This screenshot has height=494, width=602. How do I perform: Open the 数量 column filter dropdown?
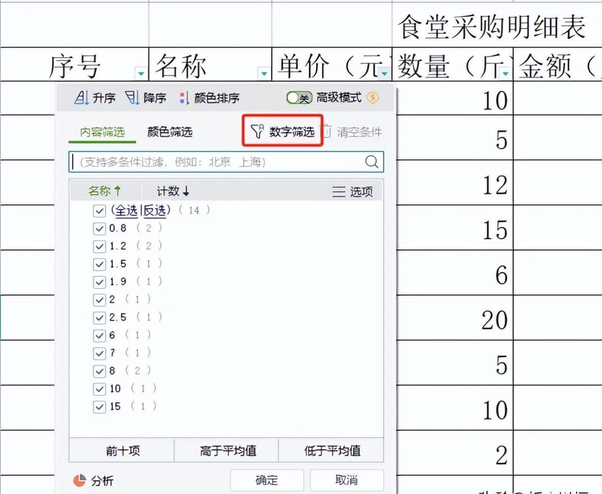(x=506, y=73)
